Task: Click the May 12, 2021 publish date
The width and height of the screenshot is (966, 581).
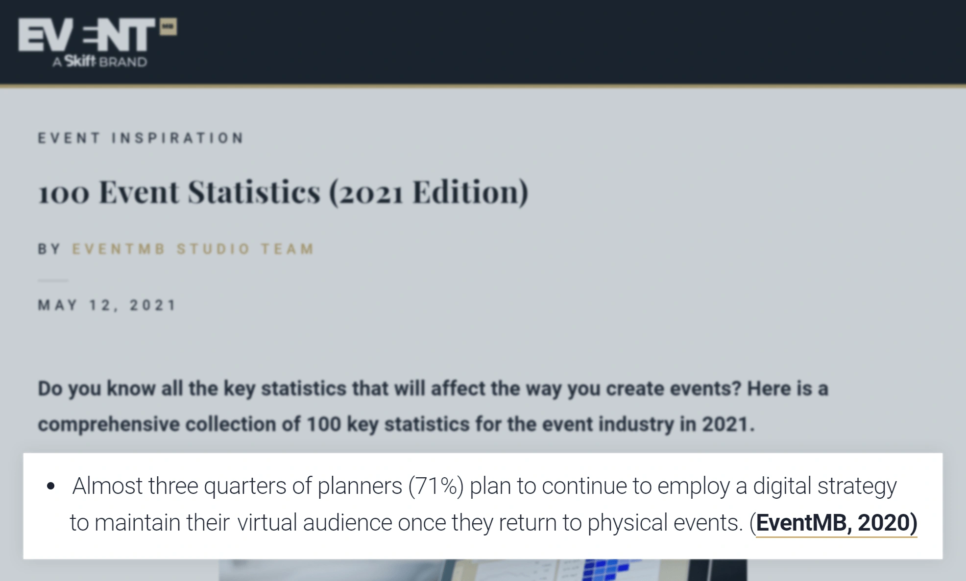Action: [x=107, y=305]
